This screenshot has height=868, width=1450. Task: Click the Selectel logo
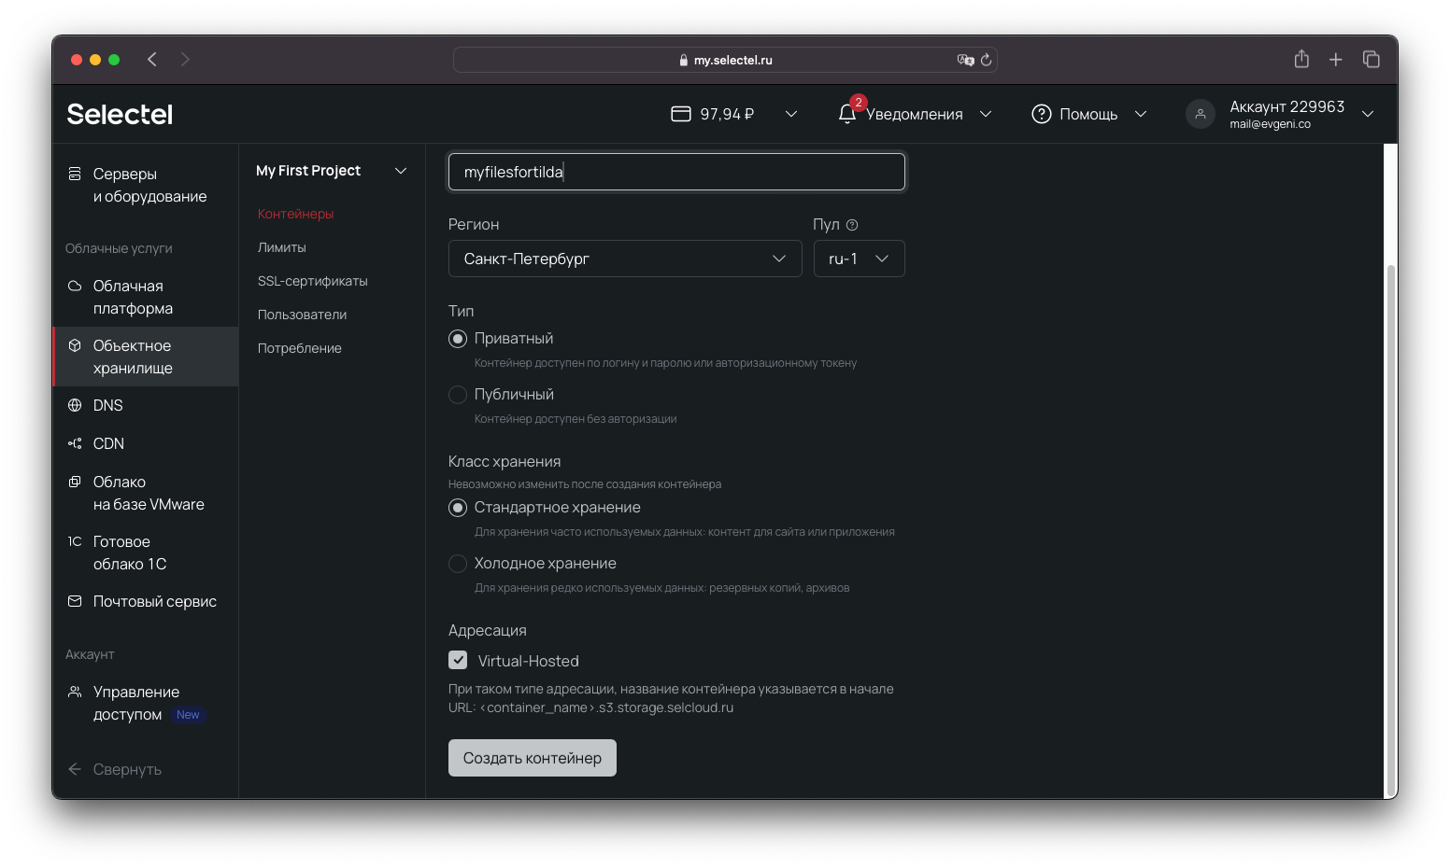point(120,114)
